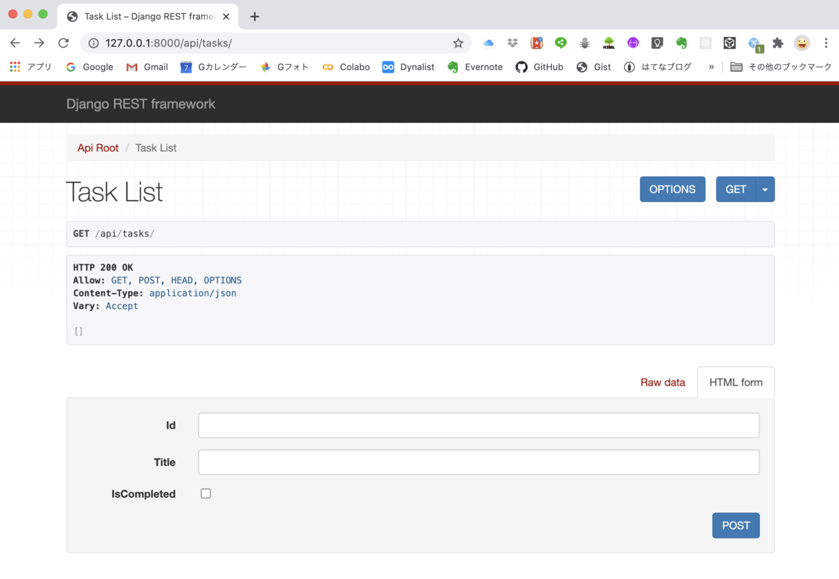The image size is (839, 579).
Task: View site information icon in address bar
Action: click(94, 43)
